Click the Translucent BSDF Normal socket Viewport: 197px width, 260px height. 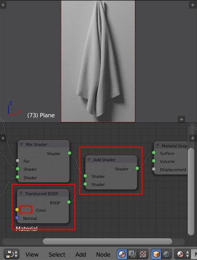17,218
